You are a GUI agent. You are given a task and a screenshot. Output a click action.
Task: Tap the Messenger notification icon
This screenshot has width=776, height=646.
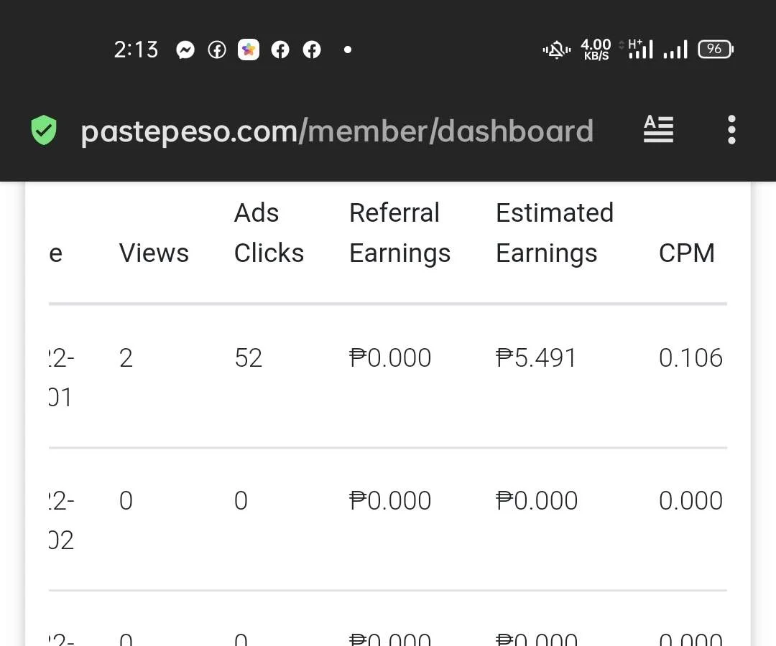[x=185, y=50]
